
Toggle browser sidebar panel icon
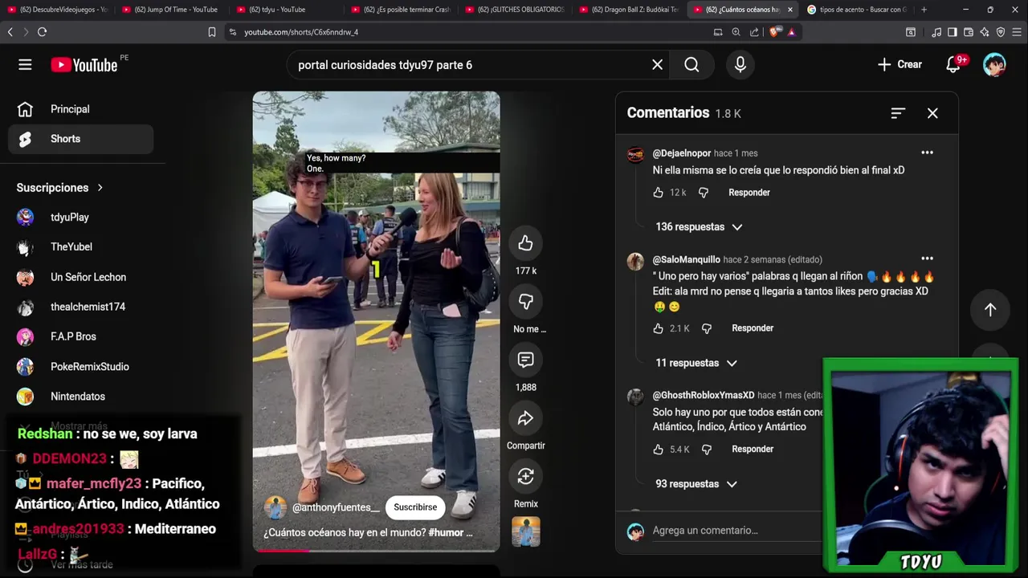(952, 32)
